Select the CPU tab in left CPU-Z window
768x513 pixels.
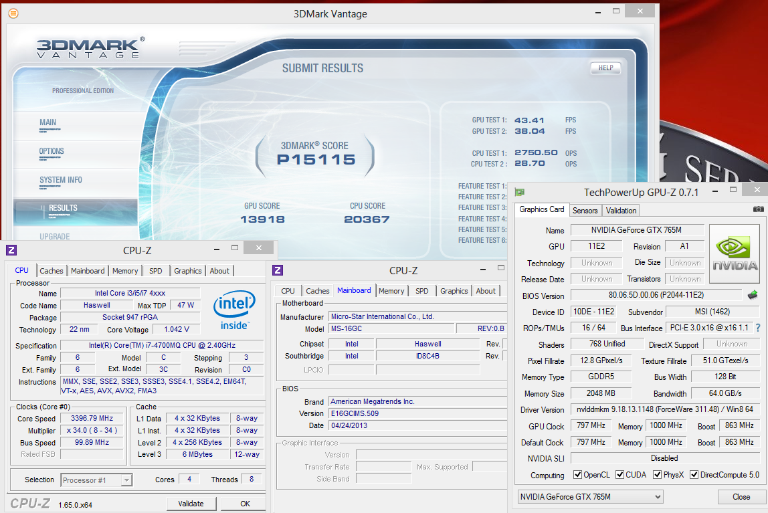[21, 270]
